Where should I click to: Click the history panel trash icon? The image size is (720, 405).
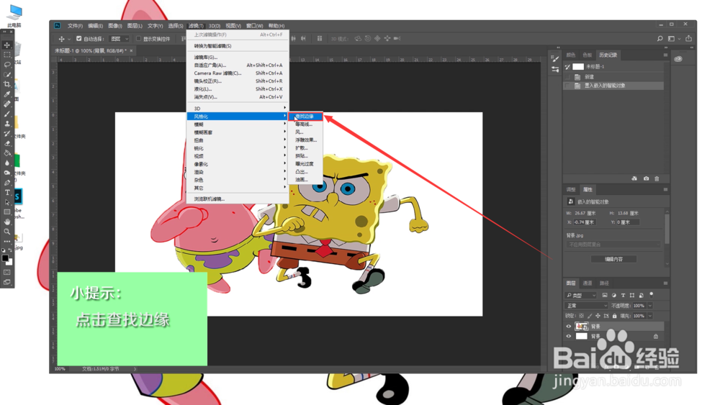pos(657,178)
